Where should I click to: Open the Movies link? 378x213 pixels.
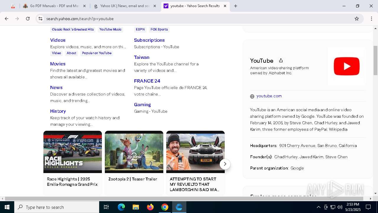58,64
